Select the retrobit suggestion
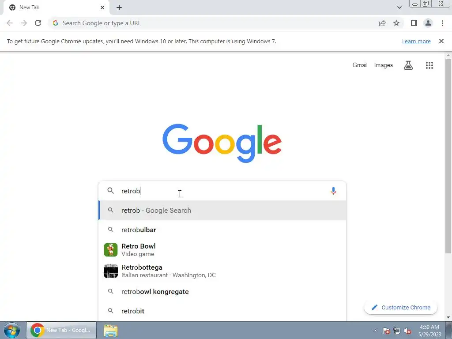 tap(222, 311)
